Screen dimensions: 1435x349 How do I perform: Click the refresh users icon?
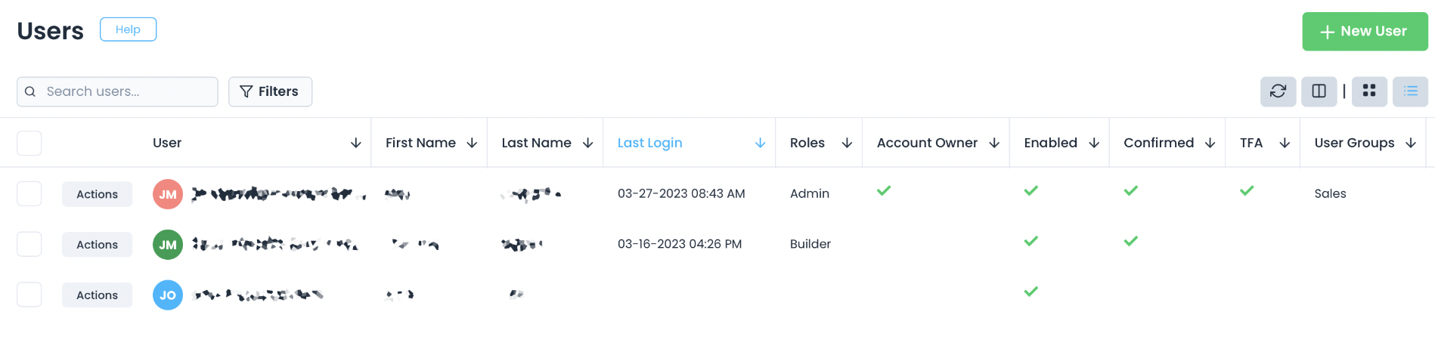1278,91
